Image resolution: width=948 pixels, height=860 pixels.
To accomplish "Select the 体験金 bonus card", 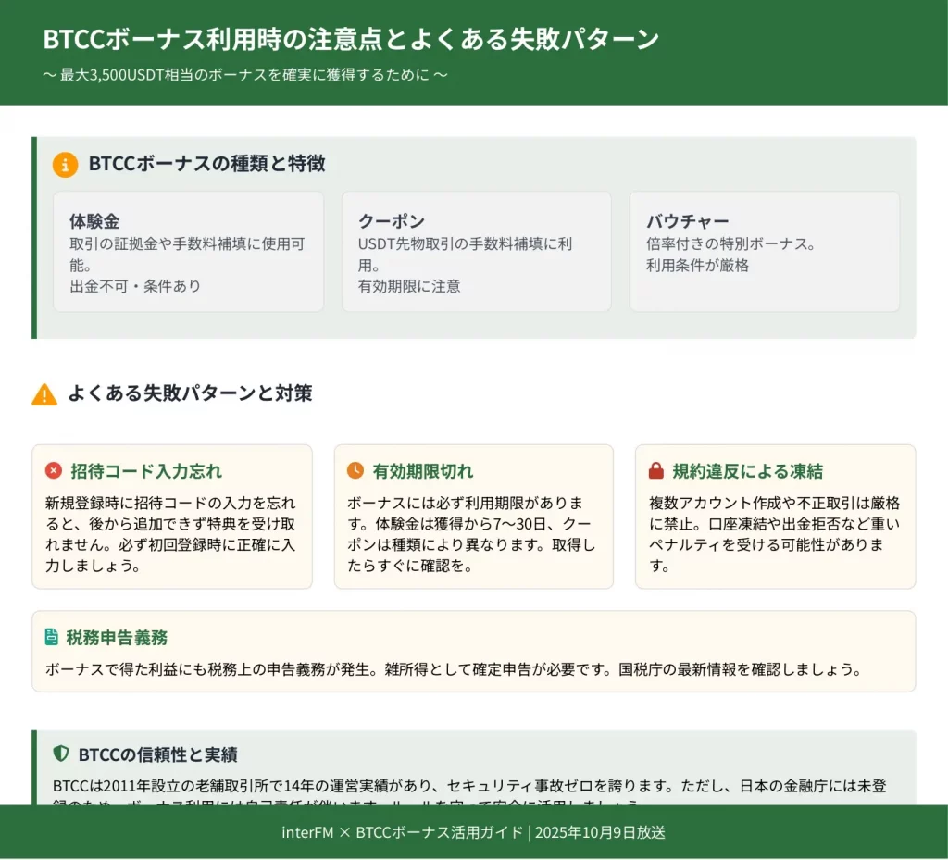I will [189, 252].
